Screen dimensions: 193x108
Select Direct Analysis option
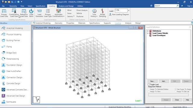pos(82,10)
